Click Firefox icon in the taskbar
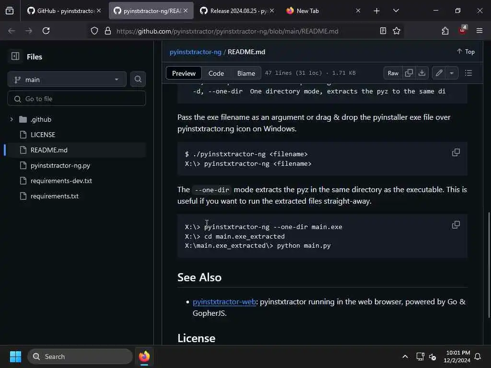This screenshot has width=491, height=368. (x=144, y=356)
